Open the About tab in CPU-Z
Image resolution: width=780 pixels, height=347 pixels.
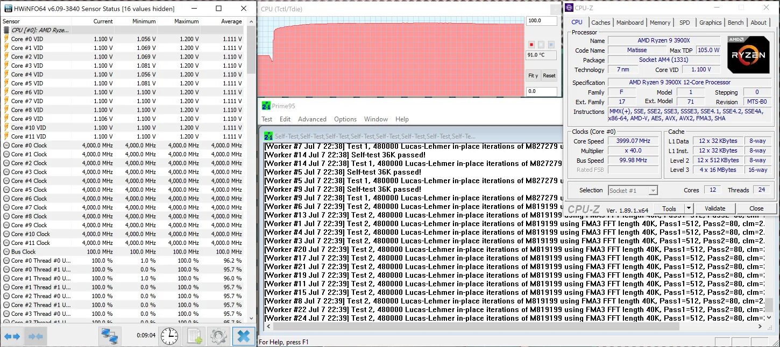(x=758, y=23)
